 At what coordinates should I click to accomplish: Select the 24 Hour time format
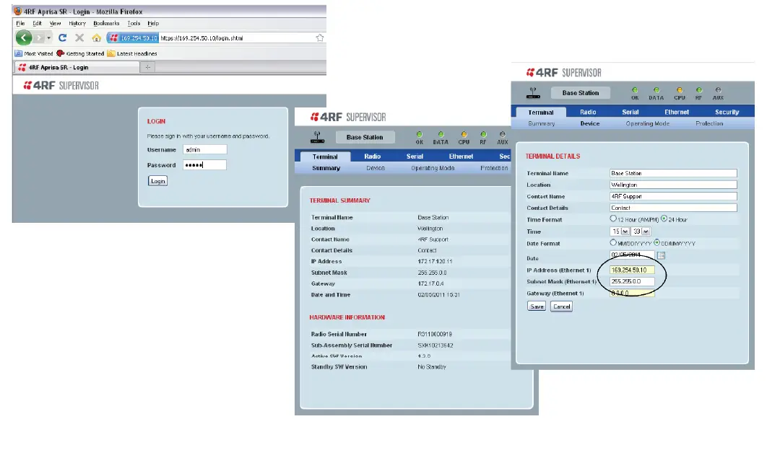[664, 219]
